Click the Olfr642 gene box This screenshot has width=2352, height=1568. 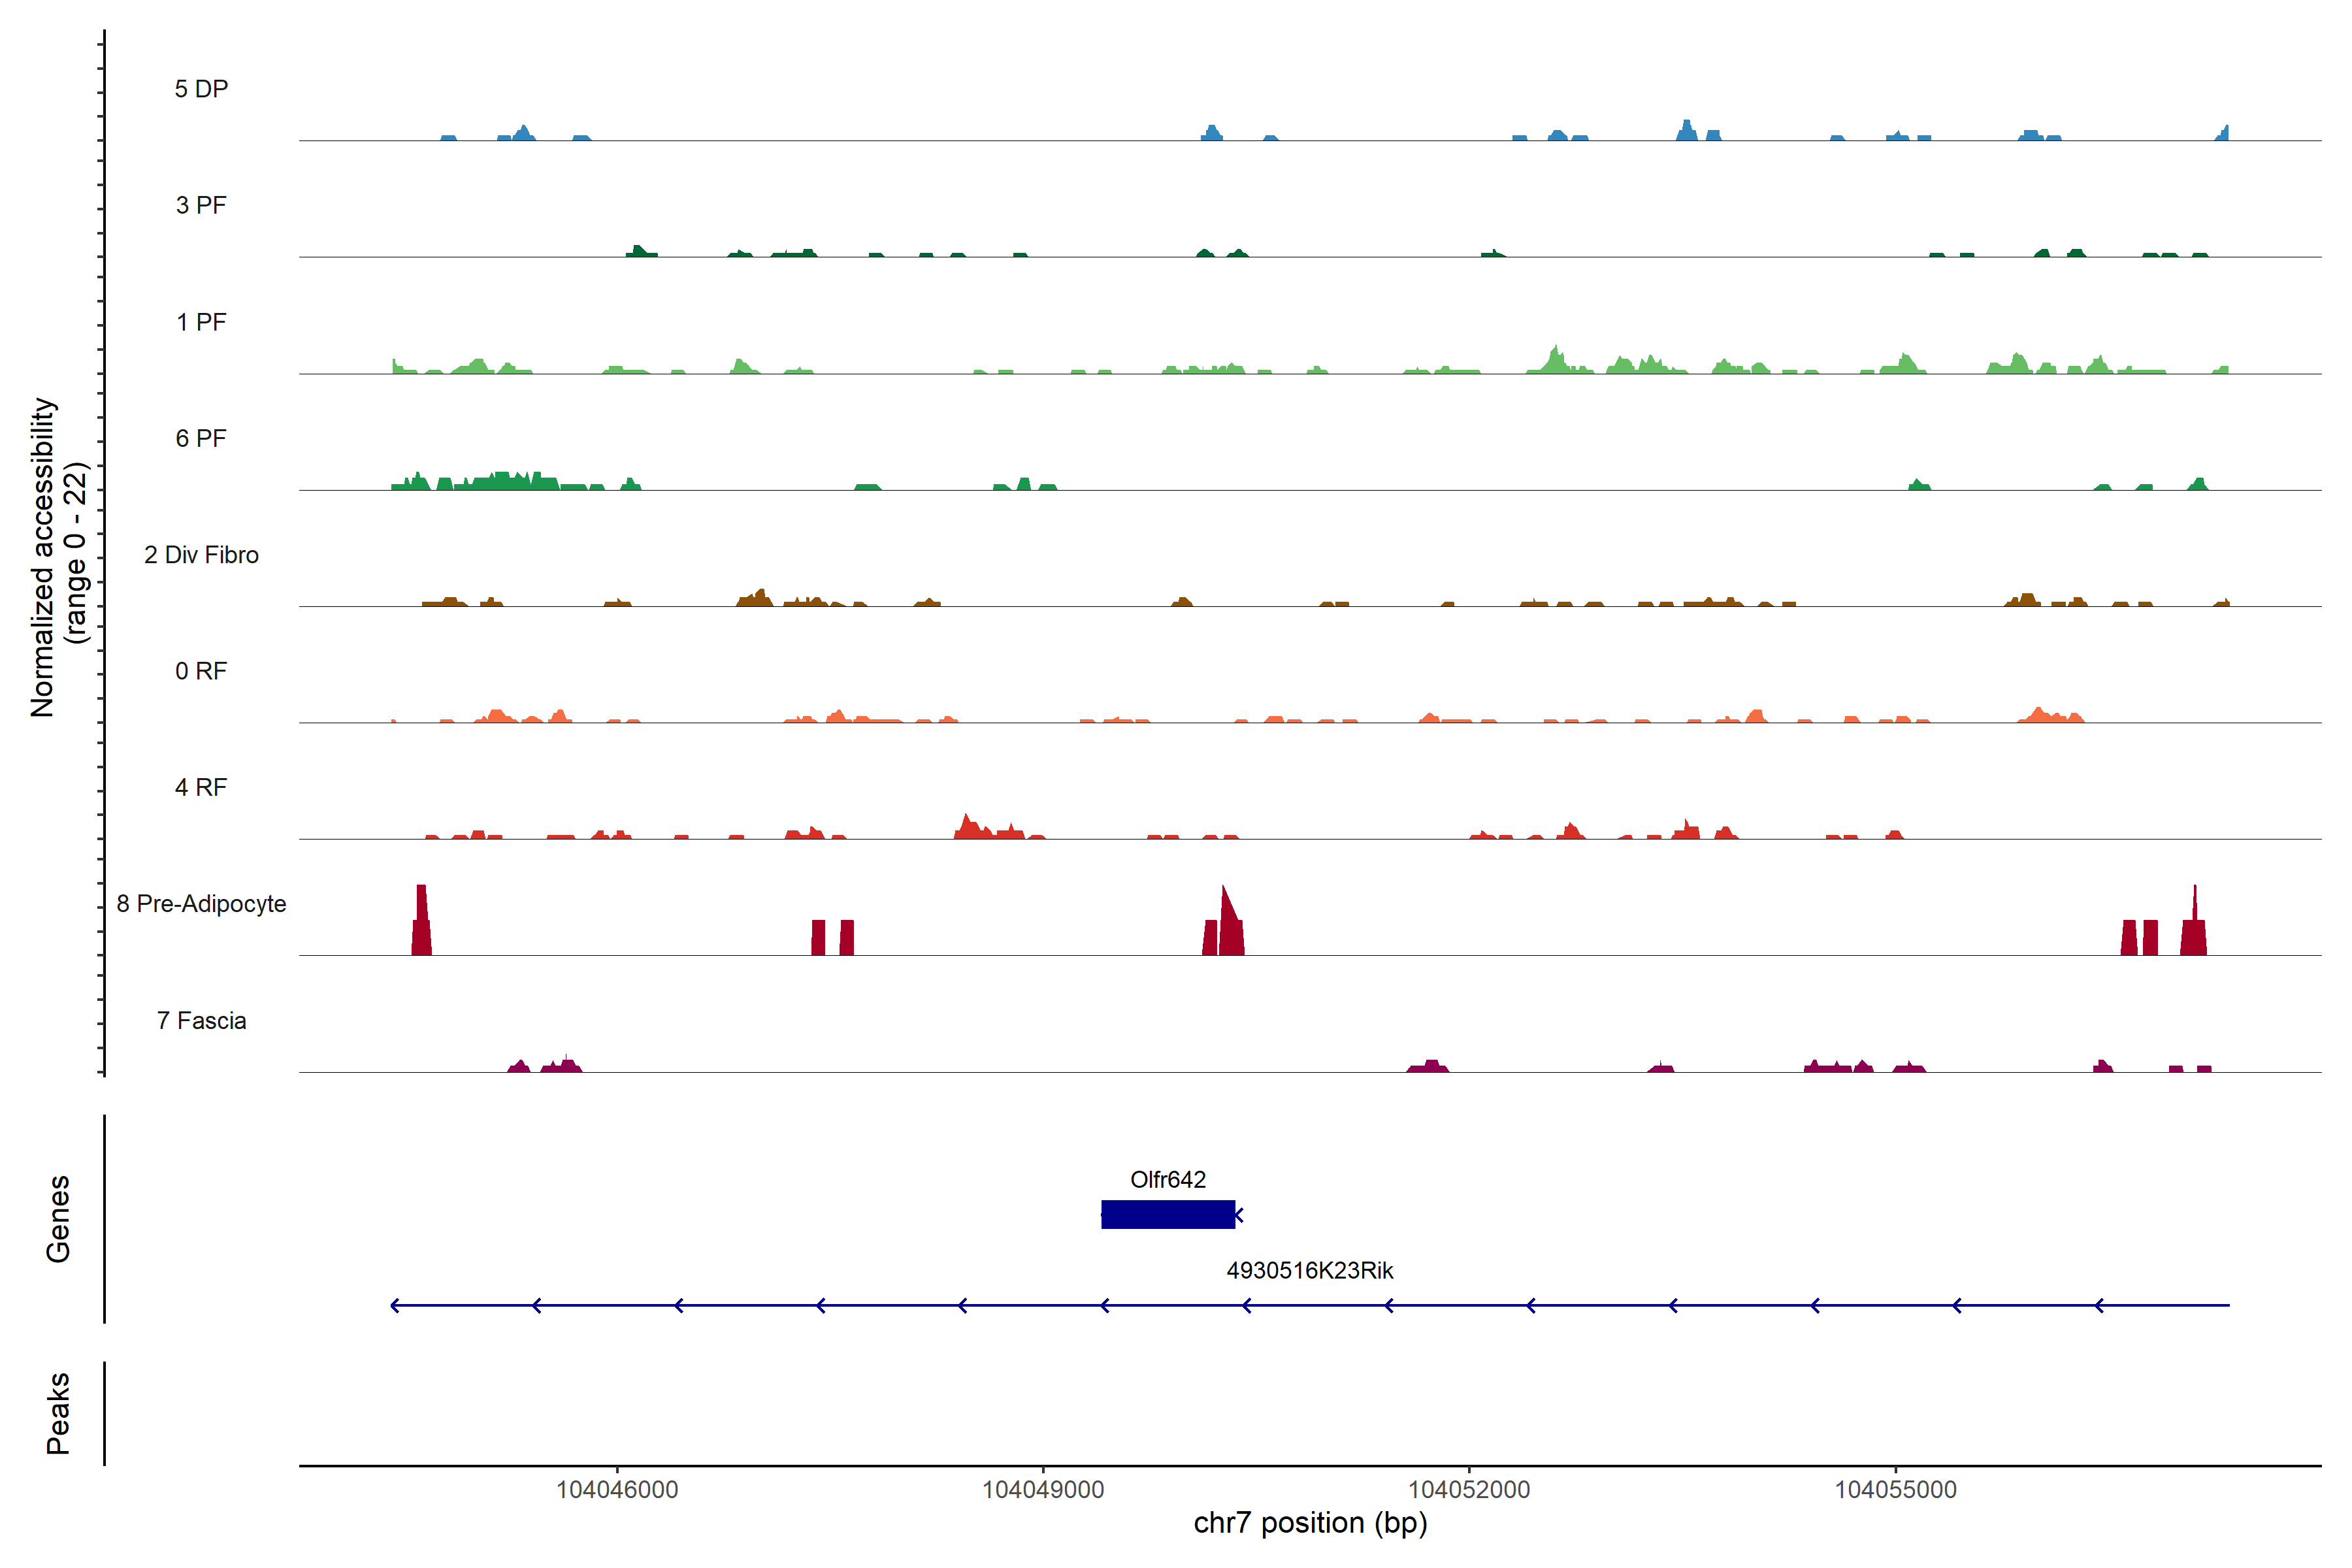pos(1167,1214)
